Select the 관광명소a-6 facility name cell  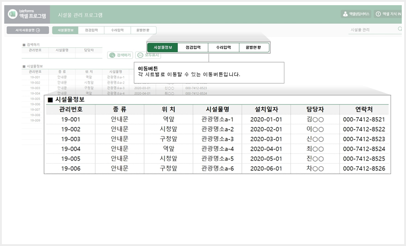pos(217,169)
